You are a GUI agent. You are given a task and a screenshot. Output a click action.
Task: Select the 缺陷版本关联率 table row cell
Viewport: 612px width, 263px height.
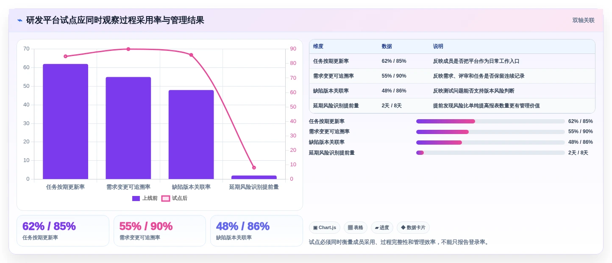(343, 91)
